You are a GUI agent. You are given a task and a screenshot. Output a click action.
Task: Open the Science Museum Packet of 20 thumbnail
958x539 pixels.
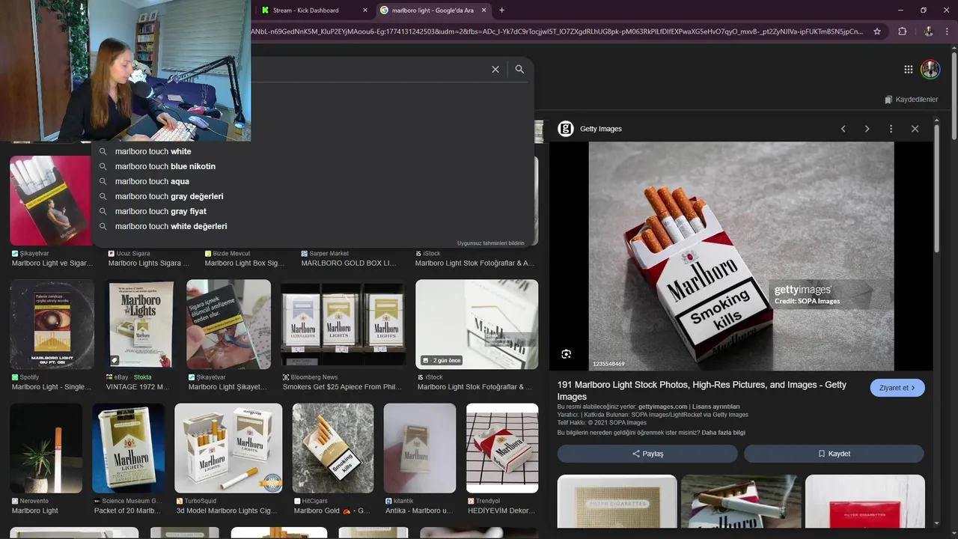coord(129,448)
